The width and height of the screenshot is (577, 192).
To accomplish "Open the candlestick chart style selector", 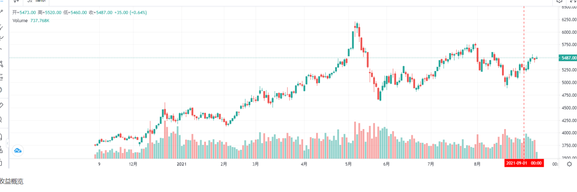I will [x=17, y=1].
